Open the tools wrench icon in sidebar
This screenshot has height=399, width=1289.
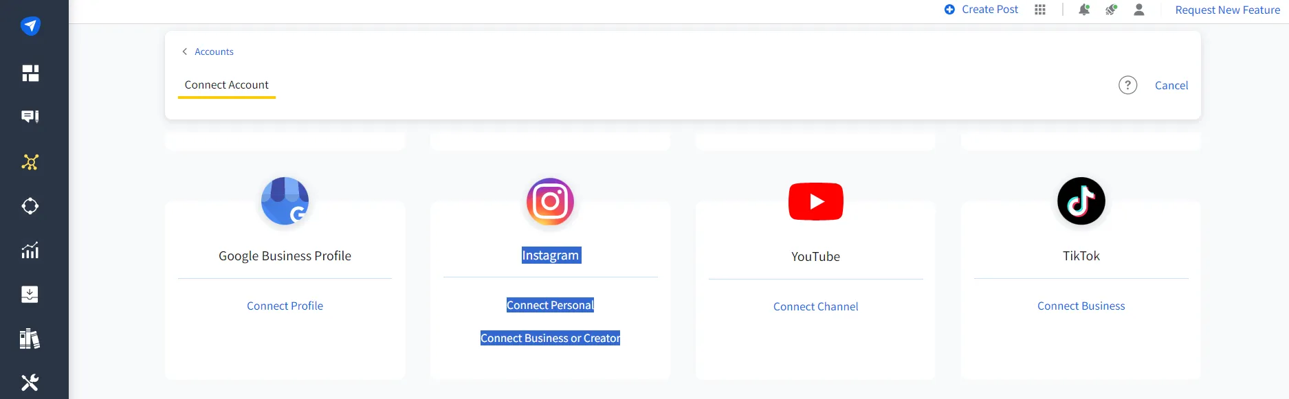(x=30, y=383)
